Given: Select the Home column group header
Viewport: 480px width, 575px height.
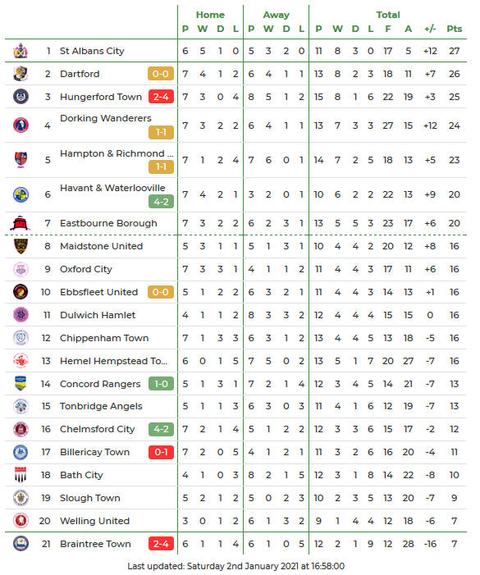Looking at the screenshot, I should coord(210,15).
